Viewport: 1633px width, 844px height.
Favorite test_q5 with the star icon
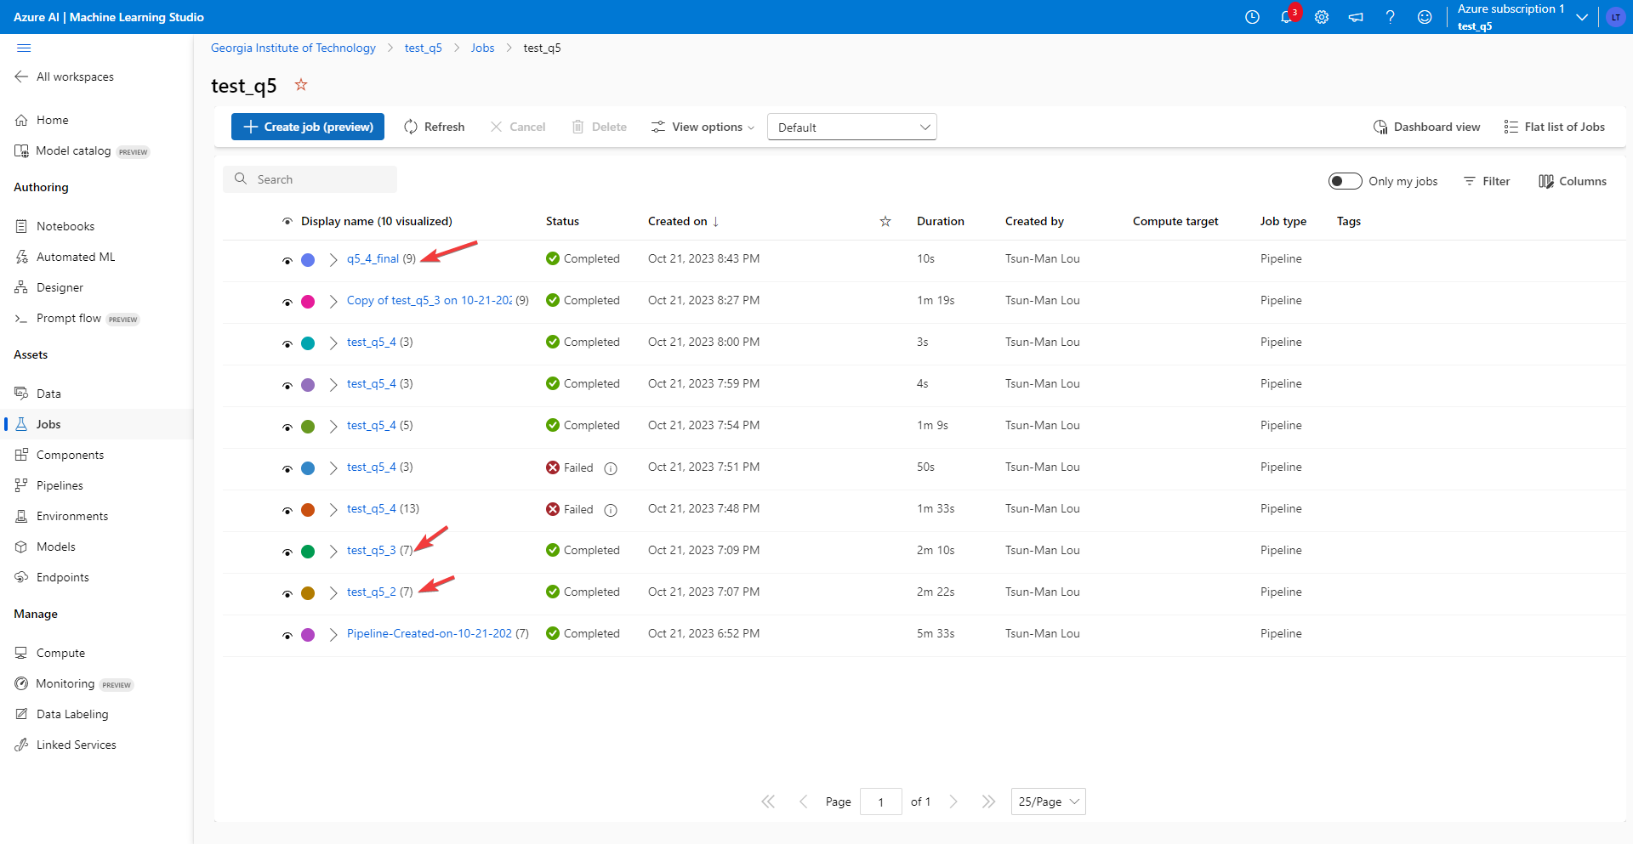coord(301,85)
